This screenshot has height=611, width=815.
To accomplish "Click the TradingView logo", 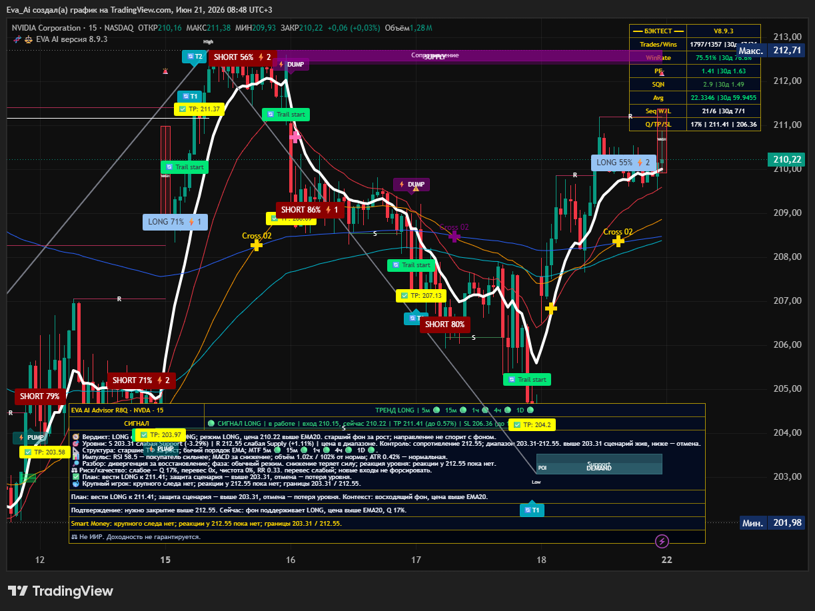I will (x=60, y=591).
